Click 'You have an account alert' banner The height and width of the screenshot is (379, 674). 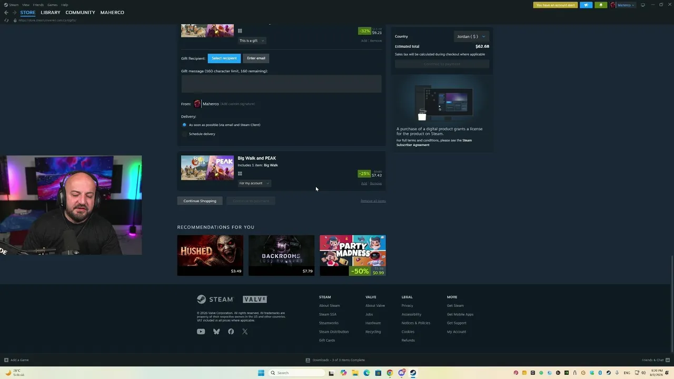pyautogui.click(x=556, y=5)
